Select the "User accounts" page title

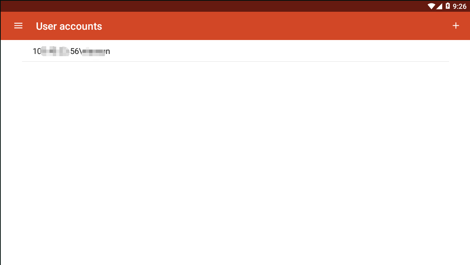point(69,26)
